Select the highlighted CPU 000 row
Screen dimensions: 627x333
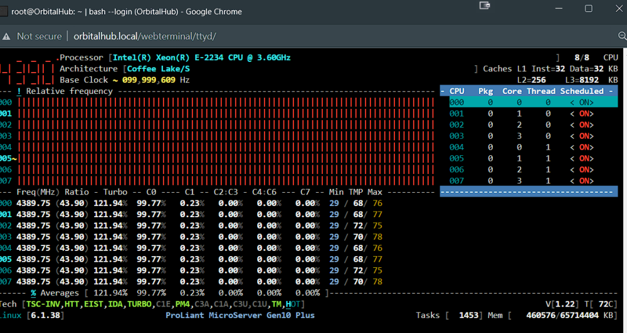534,103
